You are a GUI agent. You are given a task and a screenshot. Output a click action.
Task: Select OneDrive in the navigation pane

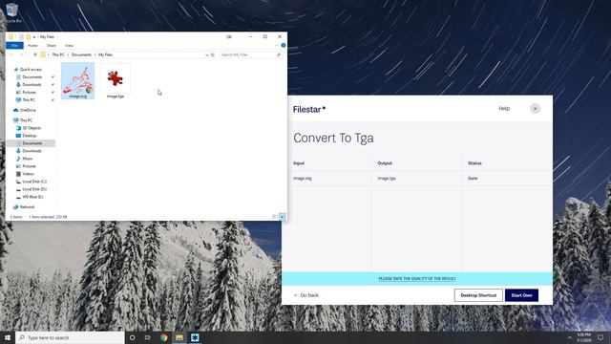(x=28, y=111)
